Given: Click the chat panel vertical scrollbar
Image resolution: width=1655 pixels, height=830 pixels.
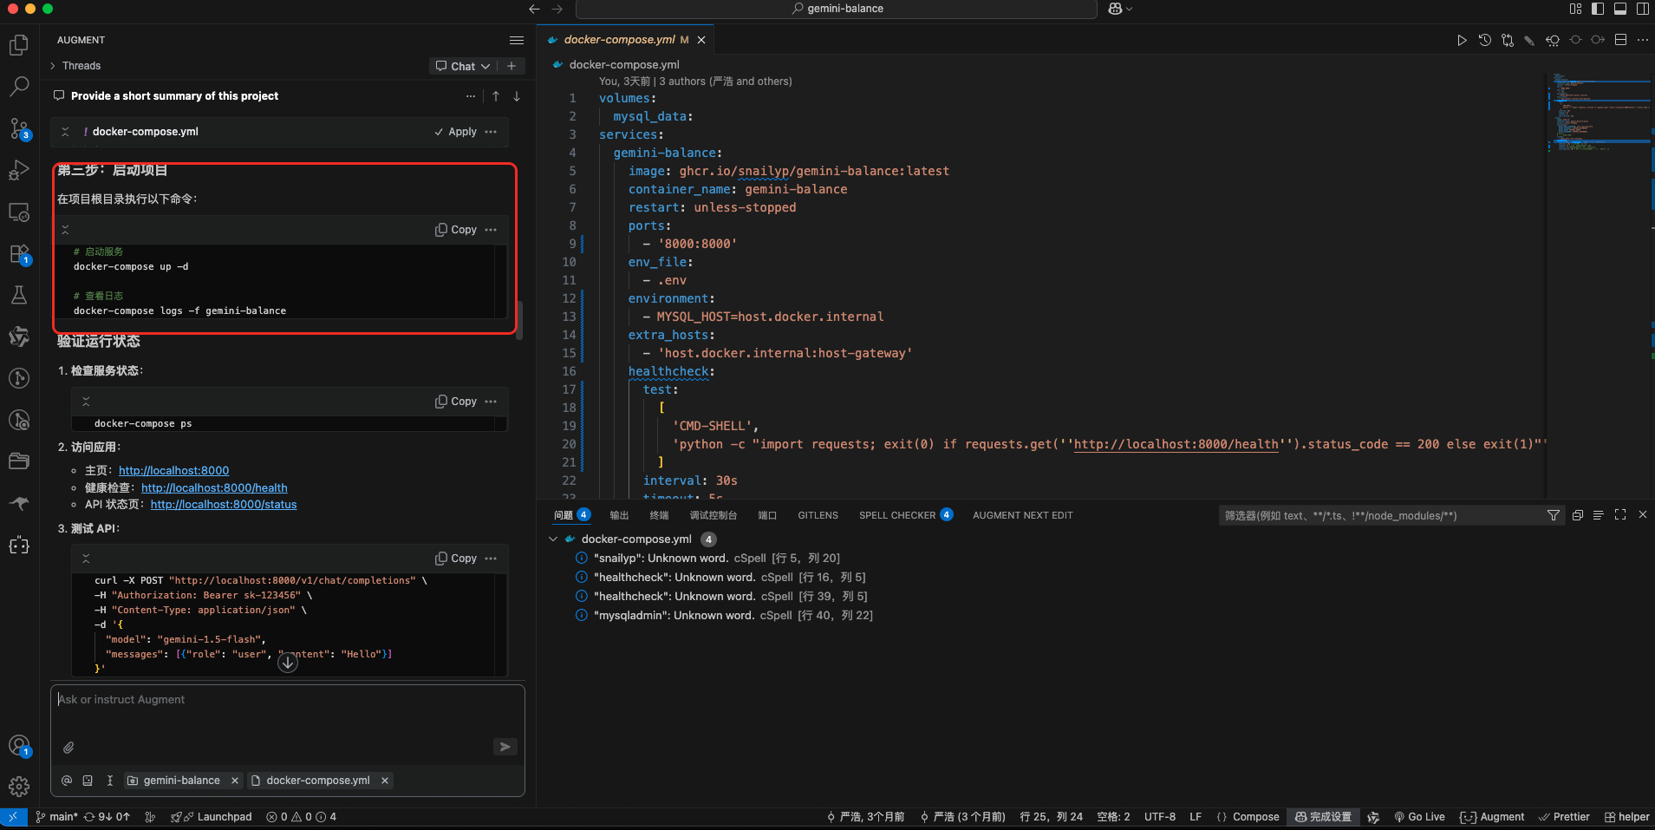Looking at the screenshot, I should 520,321.
